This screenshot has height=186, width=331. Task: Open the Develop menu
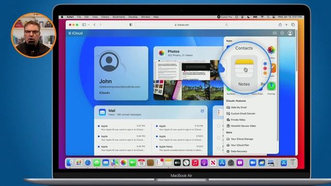point(133,17)
